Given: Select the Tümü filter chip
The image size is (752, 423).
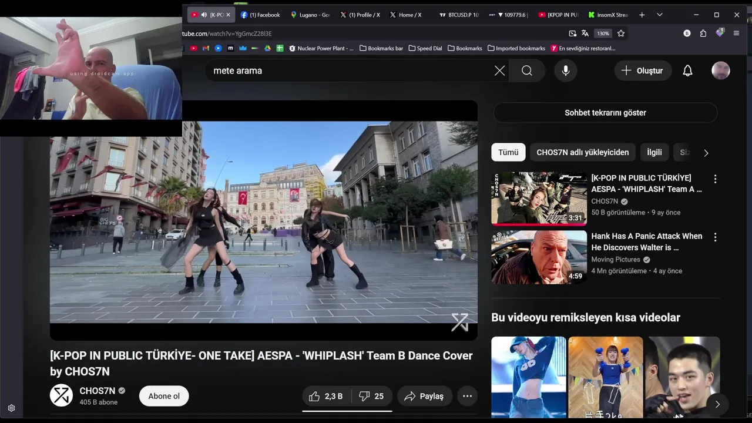Looking at the screenshot, I should tap(508, 152).
